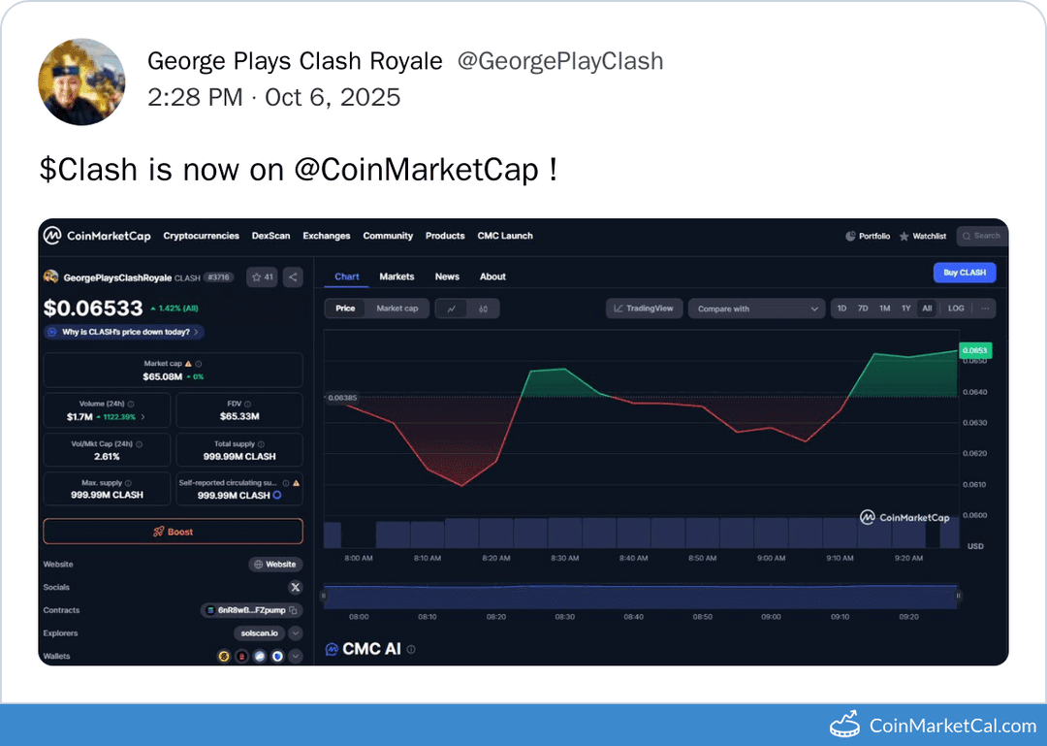Open the X social profile link
The image size is (1047, 746).
click(296, 587)
